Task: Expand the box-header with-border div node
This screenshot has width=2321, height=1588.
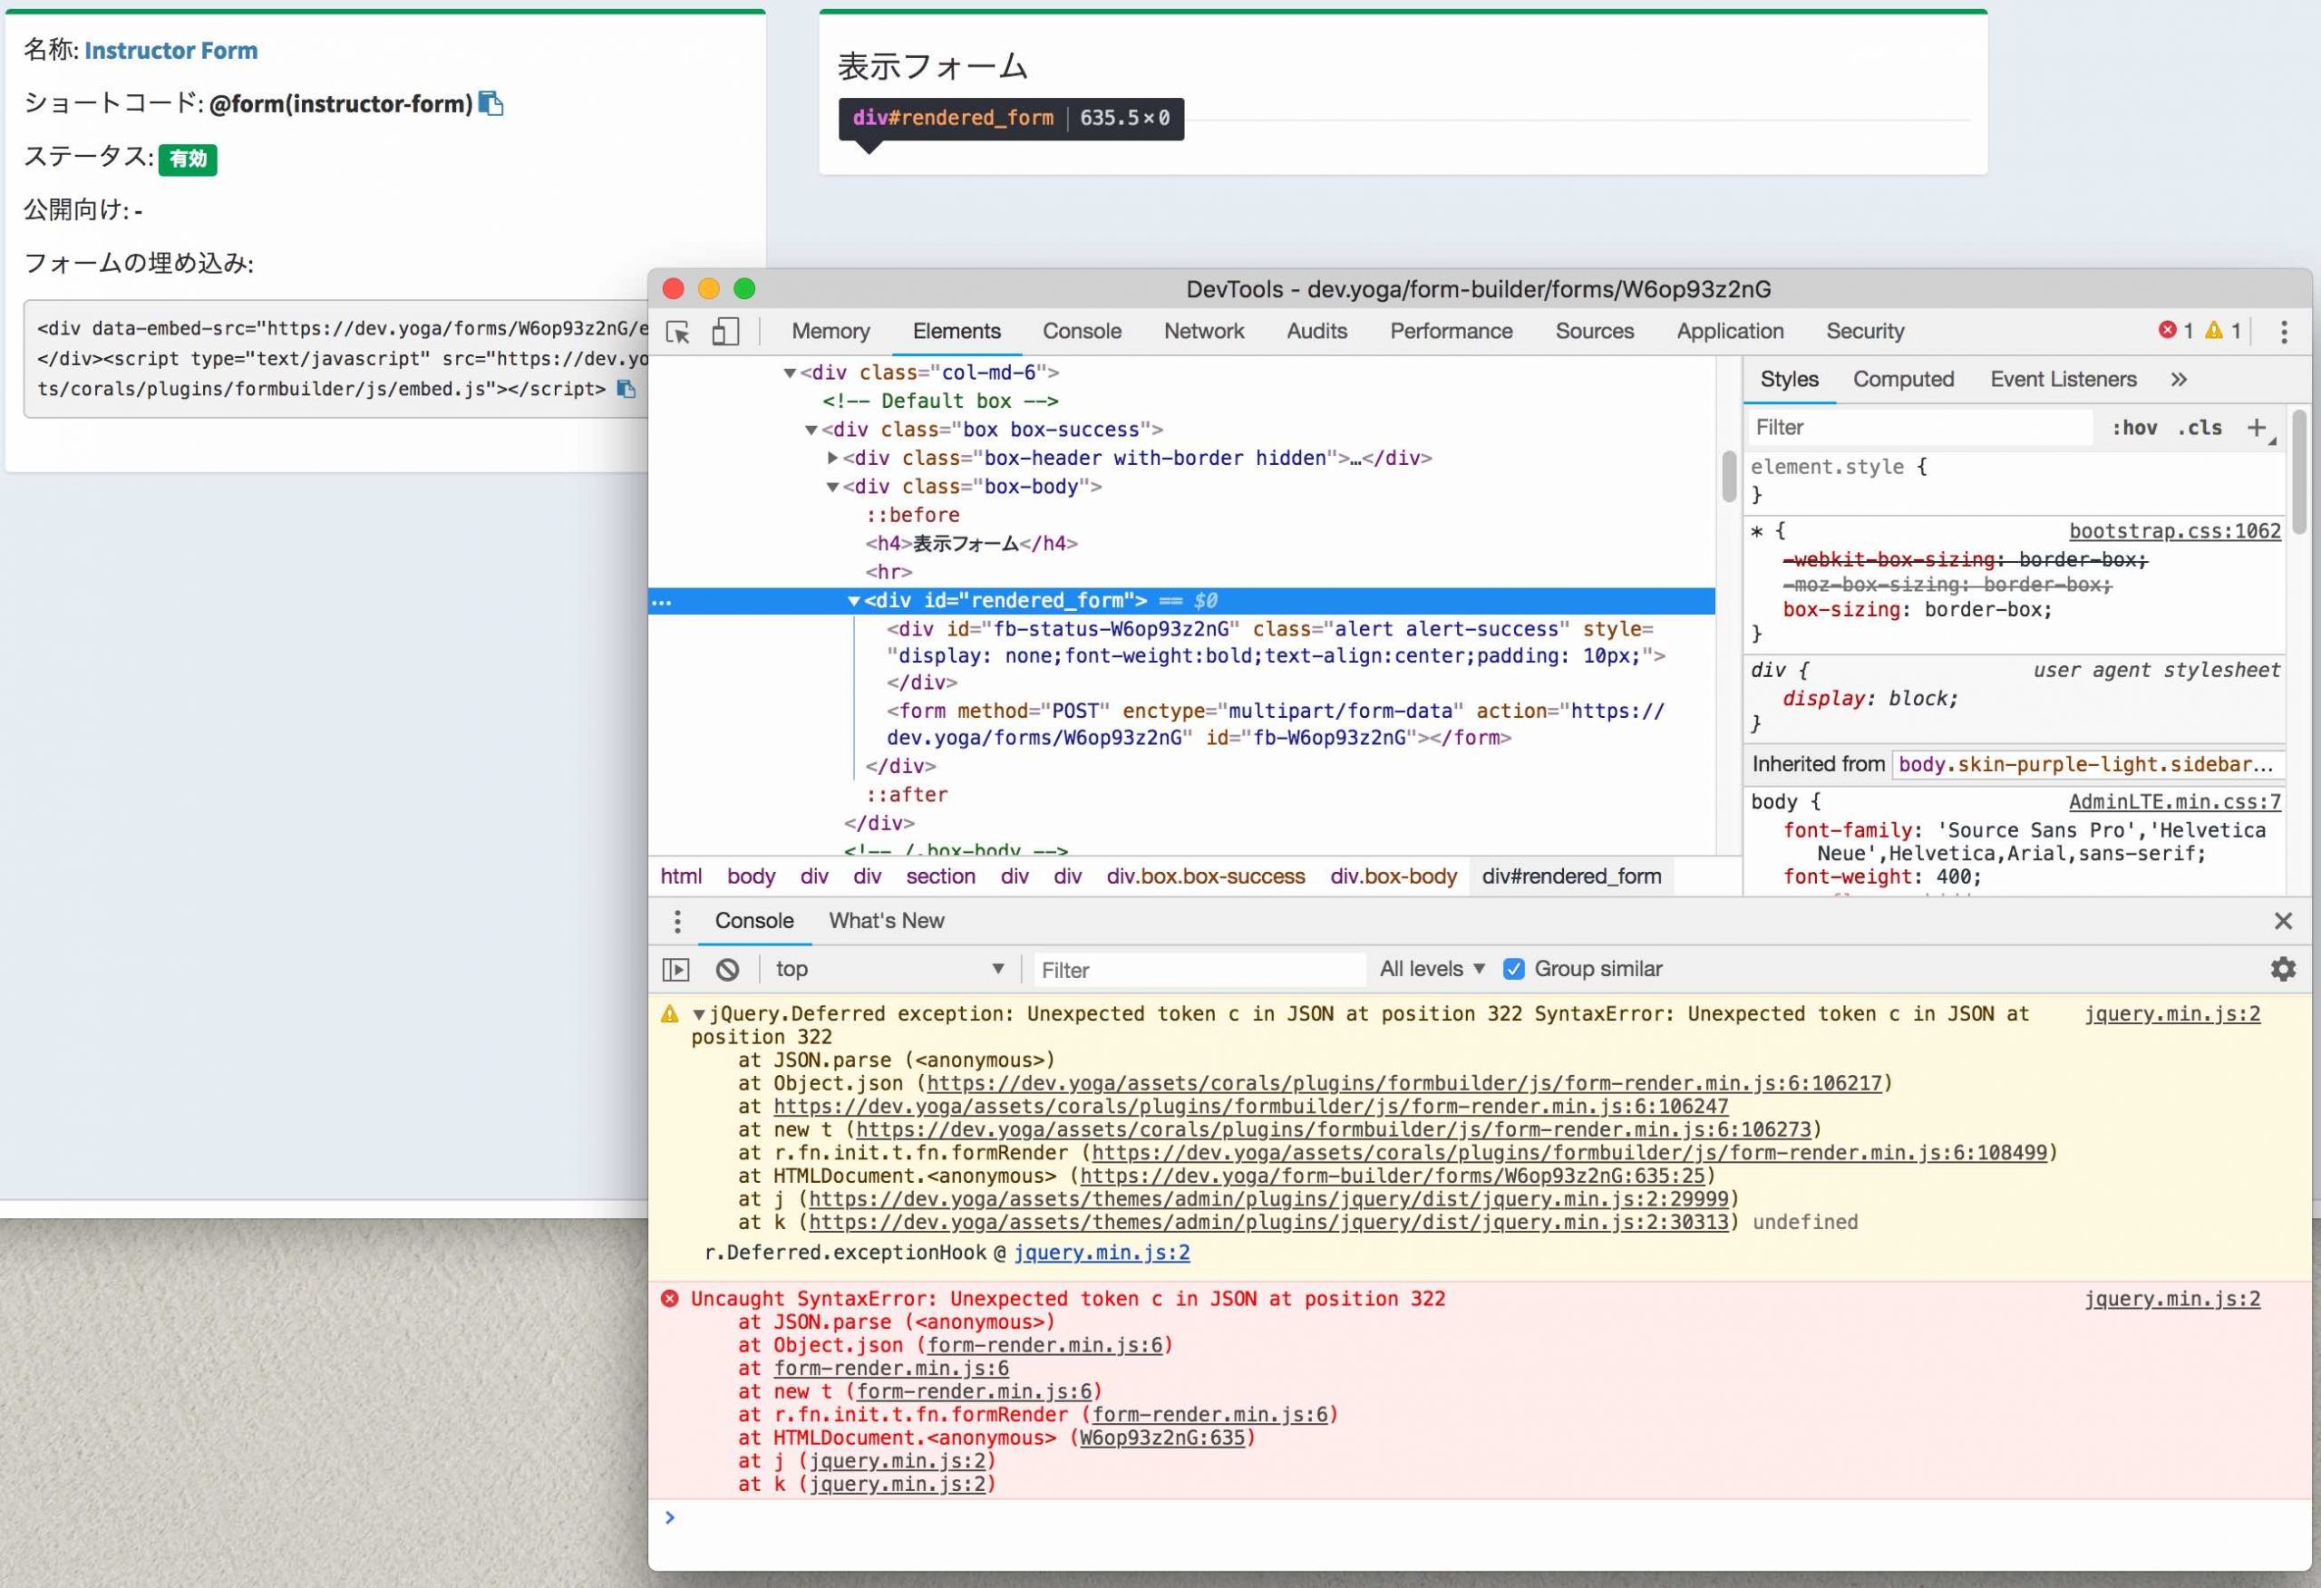Action: [x=832, y=458]
